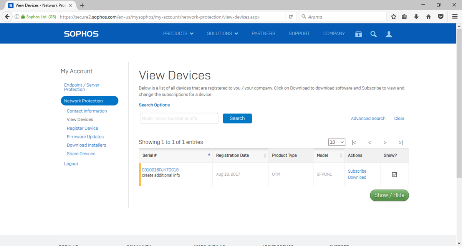This screenshot has width=462, height=246.
Task: Open the user account icon in header
Action: pyautogui.click(x=389, y=34)
